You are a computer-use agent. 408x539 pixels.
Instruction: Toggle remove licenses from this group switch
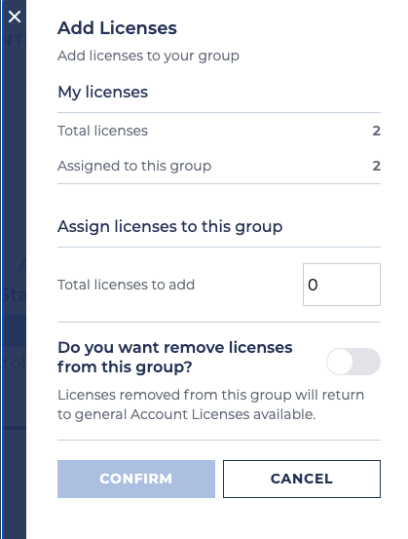click(x=353, y=362)
